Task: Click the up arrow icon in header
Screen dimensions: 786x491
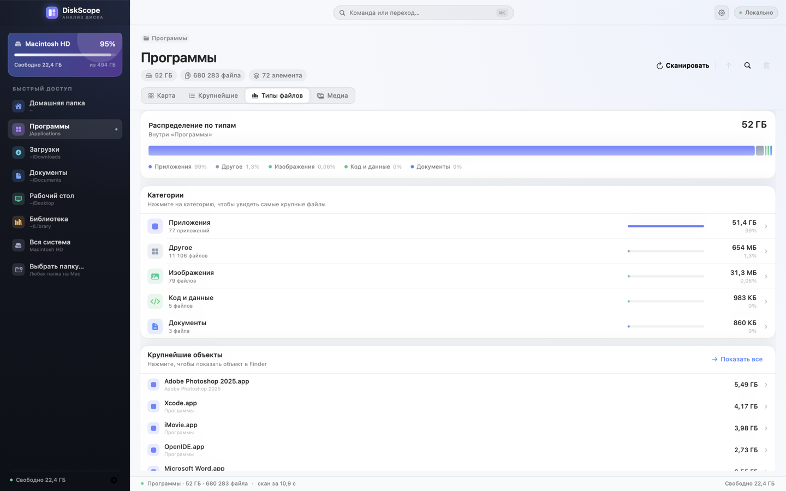Action: coord(728,65)
